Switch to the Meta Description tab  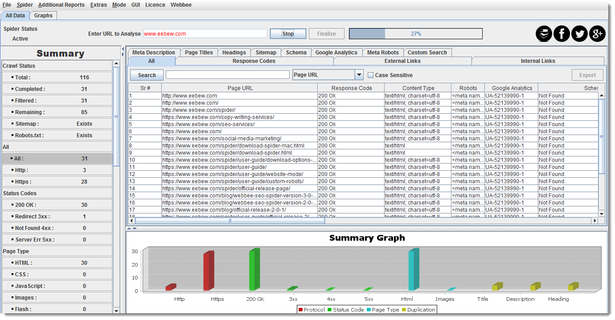pyautogui.click(x=154, y=53)
